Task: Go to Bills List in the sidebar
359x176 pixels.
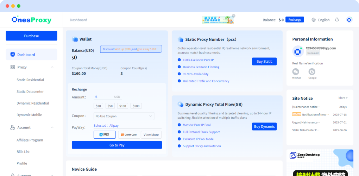Action: coord(23,152)
